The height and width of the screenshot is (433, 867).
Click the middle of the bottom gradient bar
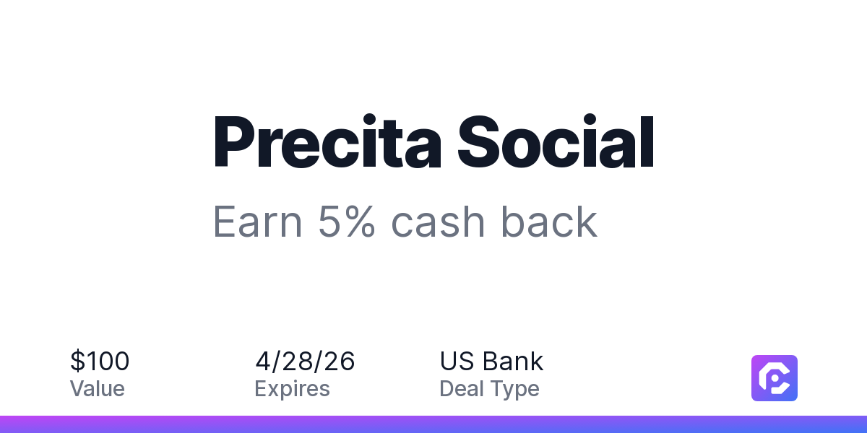tap(433, 424)
